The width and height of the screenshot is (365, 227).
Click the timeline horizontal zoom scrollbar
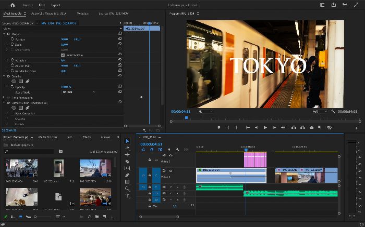pos(159,217)
